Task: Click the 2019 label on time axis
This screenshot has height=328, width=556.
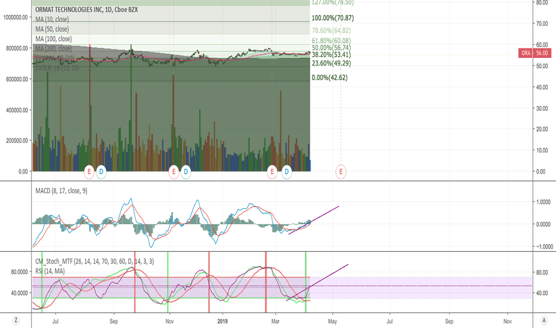Action: click(223, 321)
